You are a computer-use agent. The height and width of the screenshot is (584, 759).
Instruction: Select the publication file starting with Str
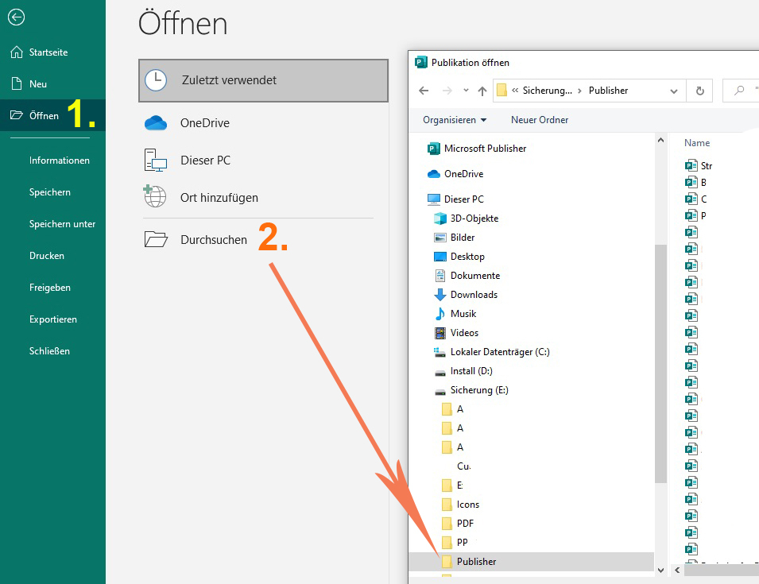pos(699,166)
